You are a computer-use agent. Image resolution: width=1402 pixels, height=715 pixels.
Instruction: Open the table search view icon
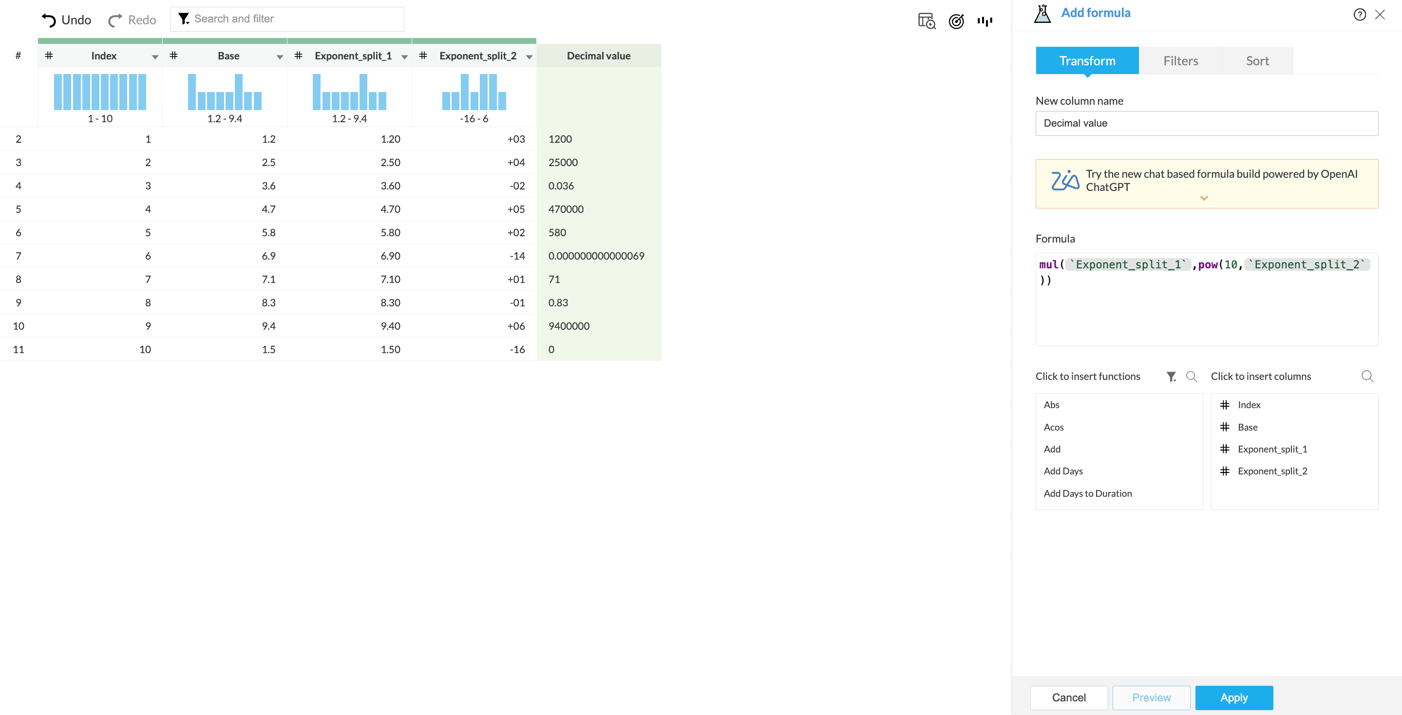[x=927, y=20]
